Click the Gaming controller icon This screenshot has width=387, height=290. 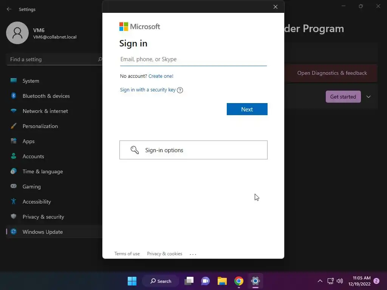pos(14,186)
